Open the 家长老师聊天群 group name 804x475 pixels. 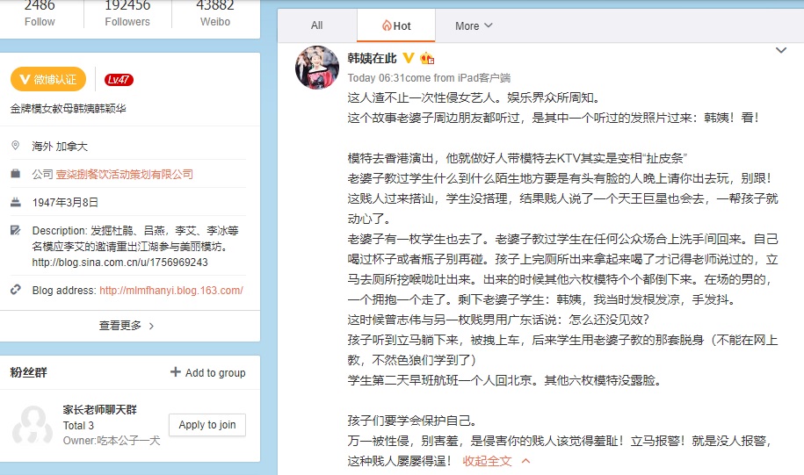(x=100, y=409)
